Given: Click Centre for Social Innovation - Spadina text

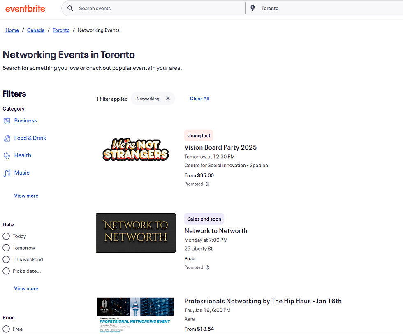Looking at the screenshot, I should point(226,165).
